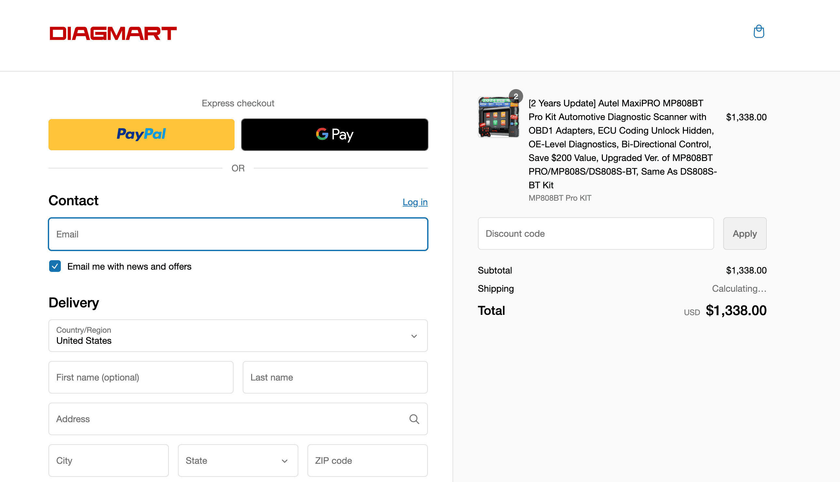
Task: Open the shopping bag cart icon
Action: pos(759,32)
